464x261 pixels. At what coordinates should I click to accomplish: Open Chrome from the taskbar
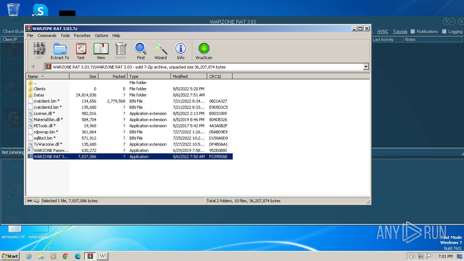[x=66, y=256]
